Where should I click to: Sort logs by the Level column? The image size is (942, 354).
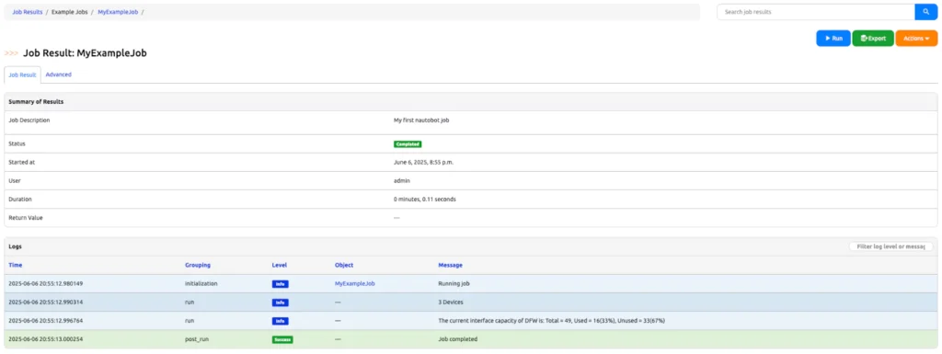pos(279,265)
